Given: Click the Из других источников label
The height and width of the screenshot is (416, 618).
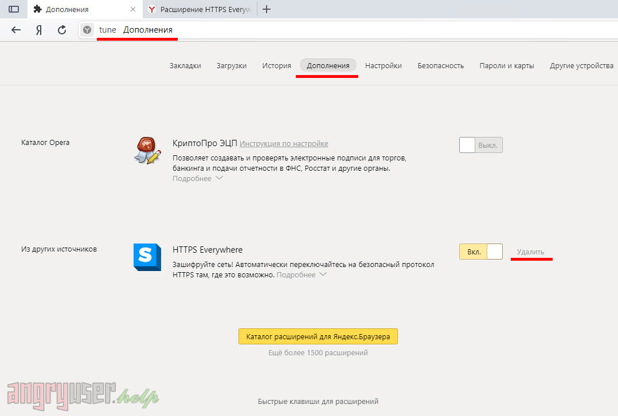Looking at the screenshot, I should click(x=59, y=249).
